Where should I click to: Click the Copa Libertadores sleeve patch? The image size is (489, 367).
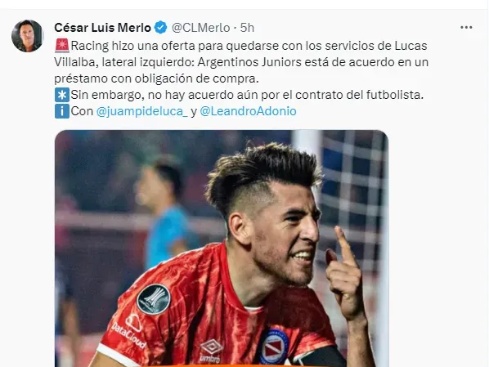click(154, 298)
